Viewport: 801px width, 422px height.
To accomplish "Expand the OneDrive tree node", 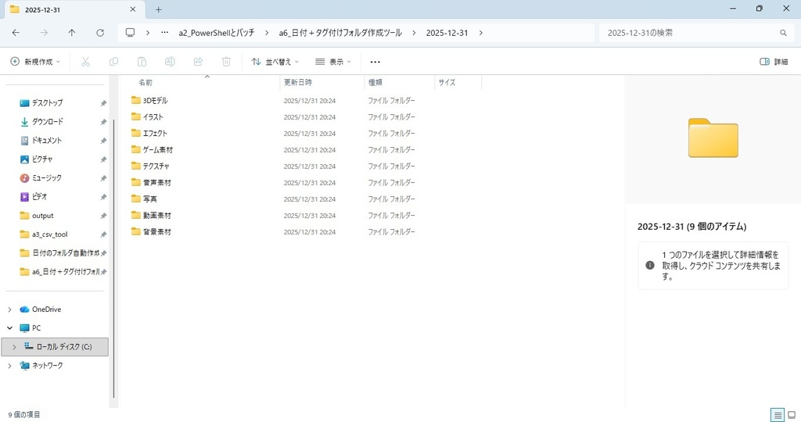I will pyautogui.click(x=9, y=309).
